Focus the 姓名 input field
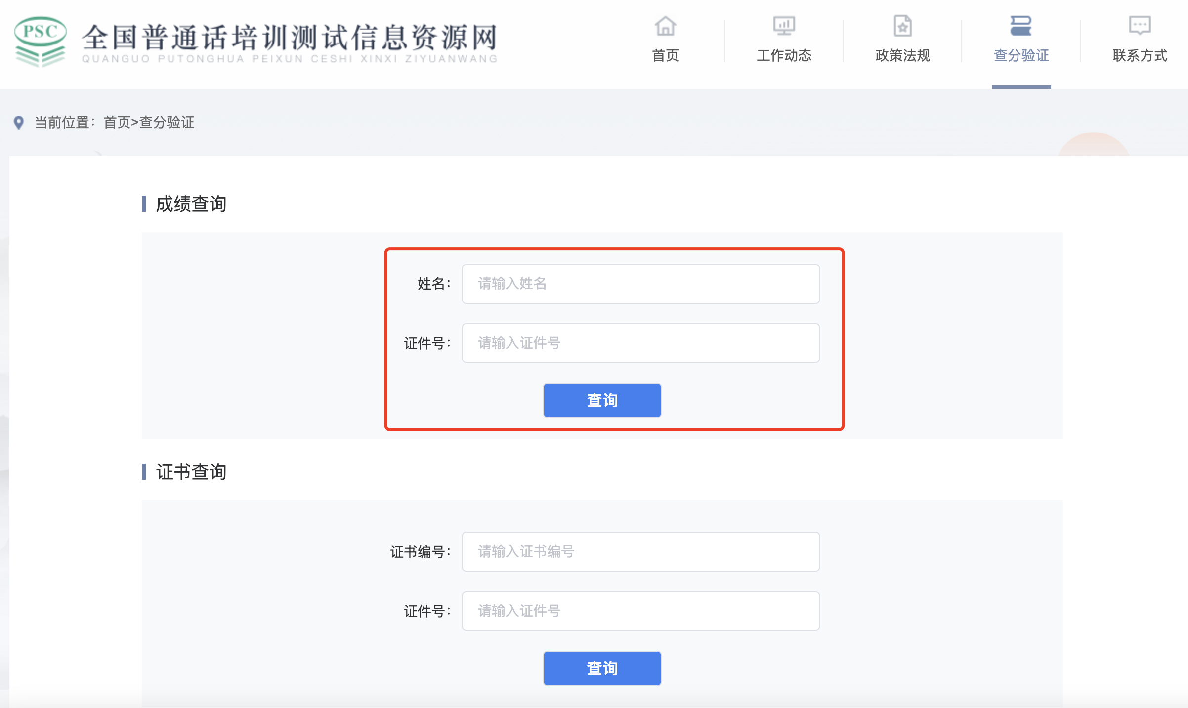This screenshot has width=1188, height=708. click(x=640, y=284)
